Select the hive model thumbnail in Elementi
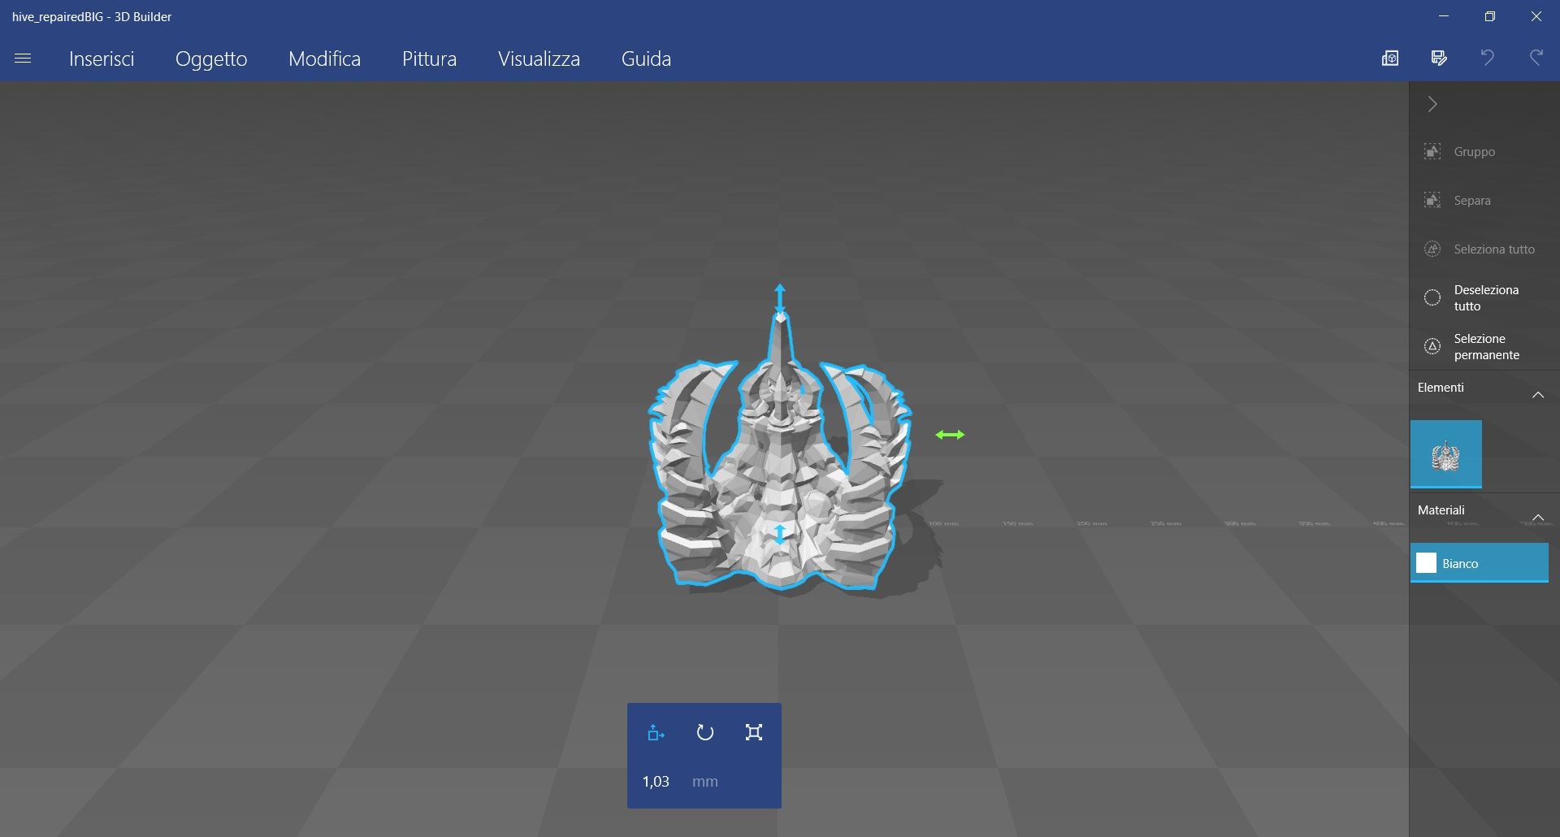 (1445, 454)
